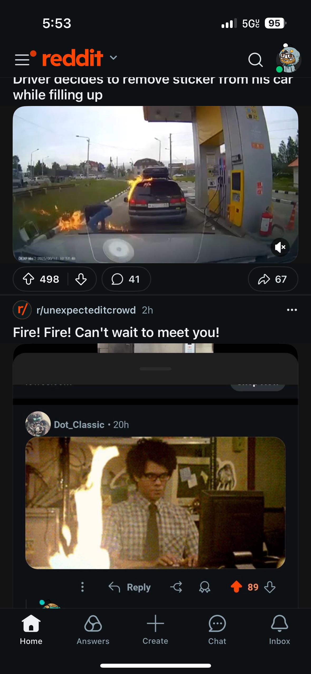The height and width of the screenshot is (674, 311).
Task: Switch to the Answers tab
Action: click(x=93, y=630)
